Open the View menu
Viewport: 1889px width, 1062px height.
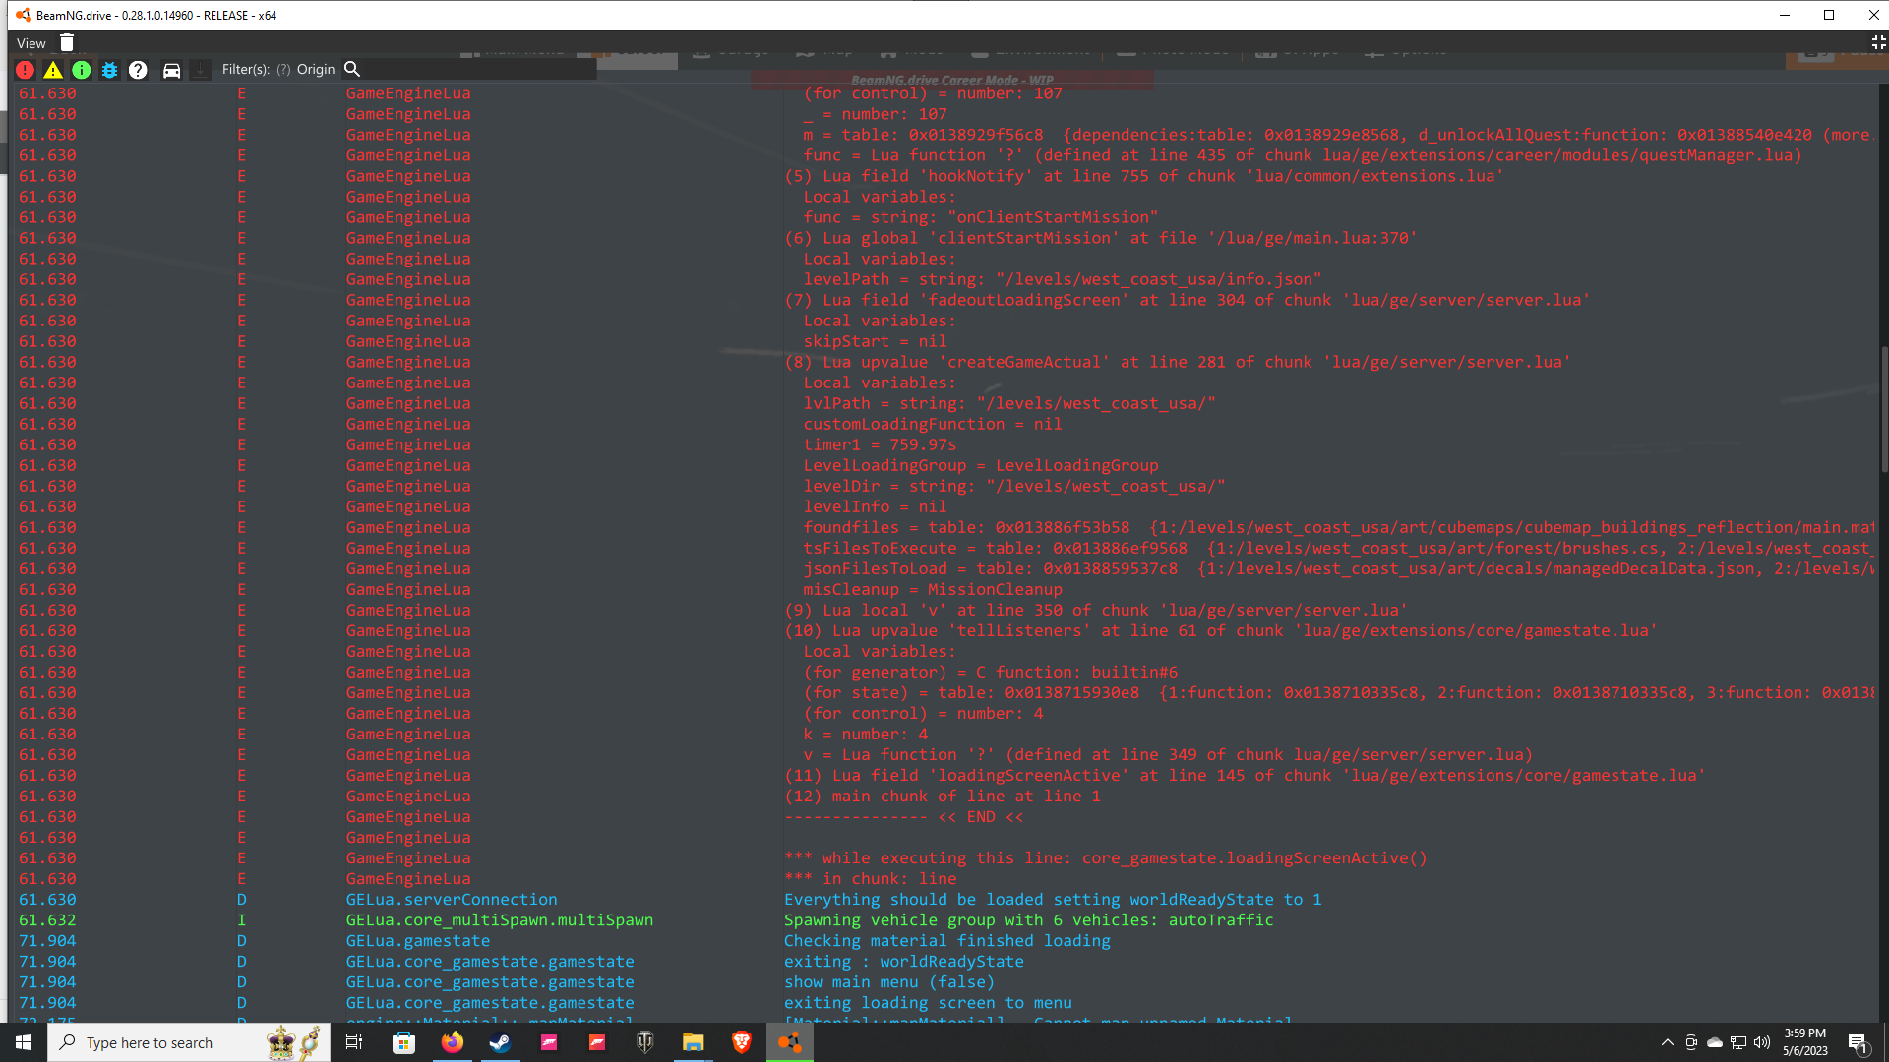[31, 43]
